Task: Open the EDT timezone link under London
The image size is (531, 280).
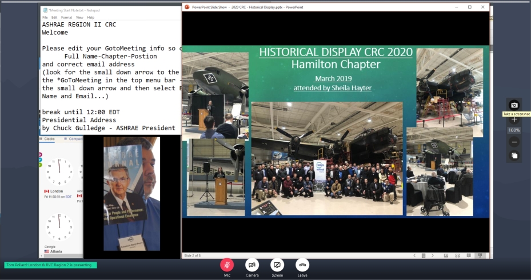Action: coord(69,197)
